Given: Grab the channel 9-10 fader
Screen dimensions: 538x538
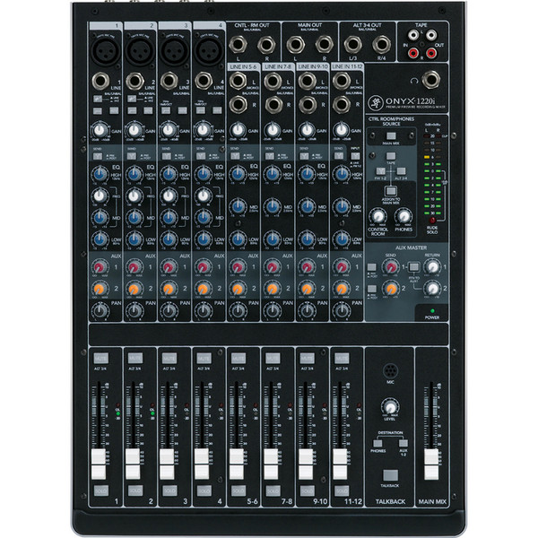Looking at the screenshot, I should pyautogui.click(x=306, y=464).
